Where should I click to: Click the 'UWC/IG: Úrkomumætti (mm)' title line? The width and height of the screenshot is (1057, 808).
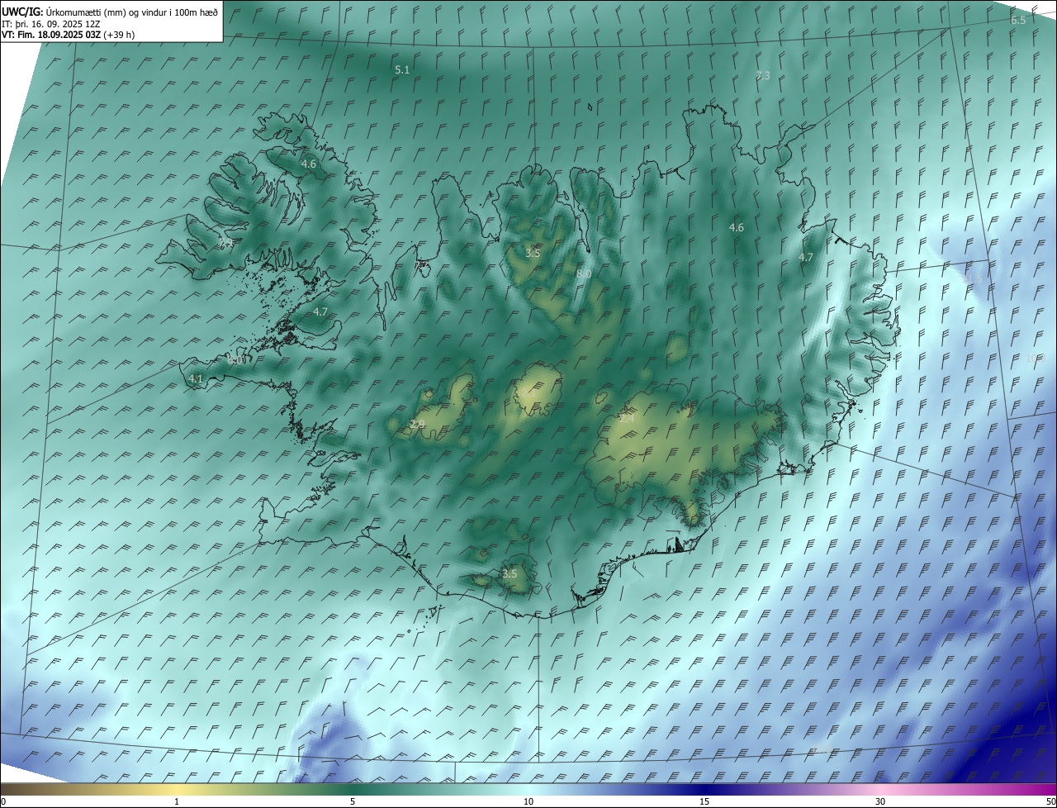(110, 12)
